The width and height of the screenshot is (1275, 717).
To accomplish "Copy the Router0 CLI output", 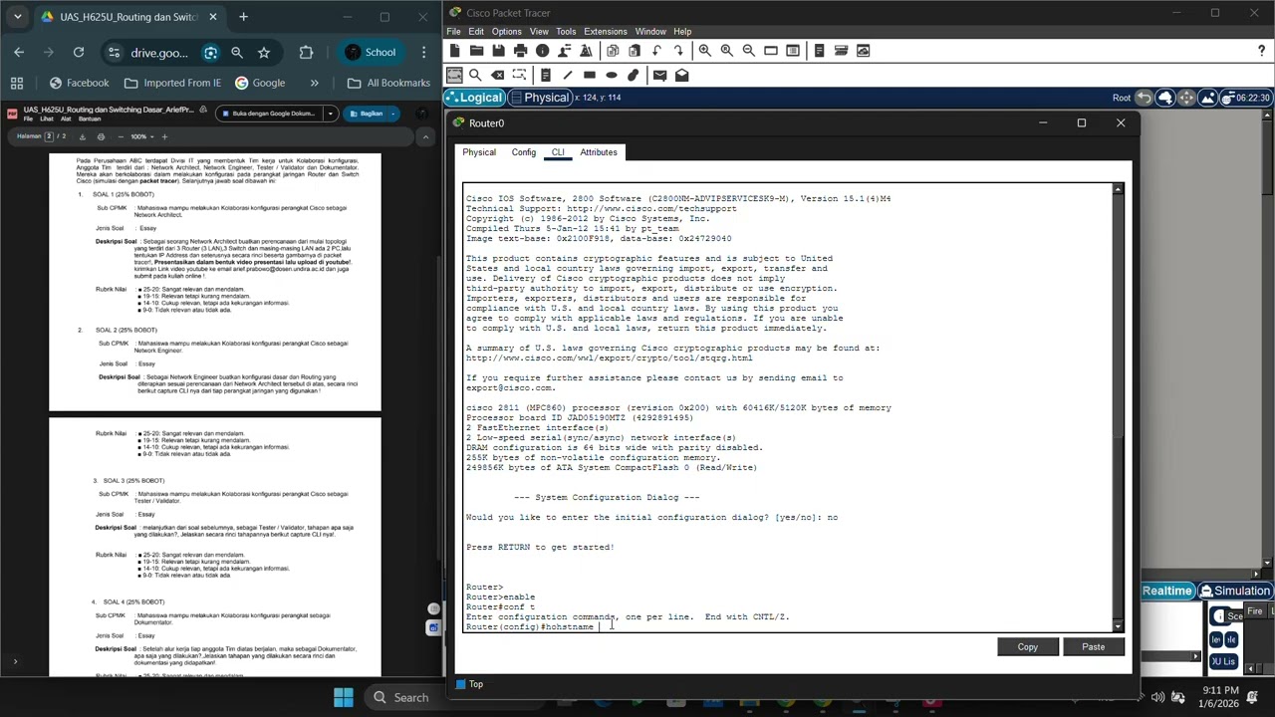I will pyautogui.click(x=1027, y=647).
